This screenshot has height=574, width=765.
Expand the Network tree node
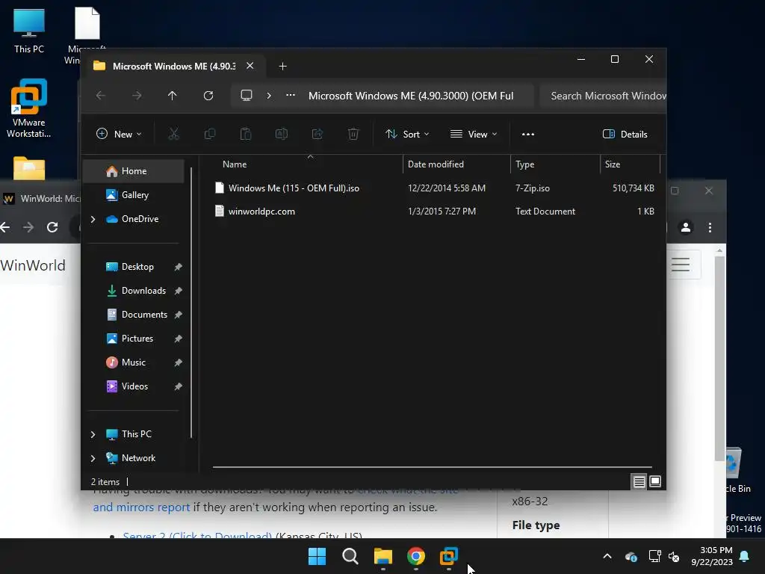[93, 458]
